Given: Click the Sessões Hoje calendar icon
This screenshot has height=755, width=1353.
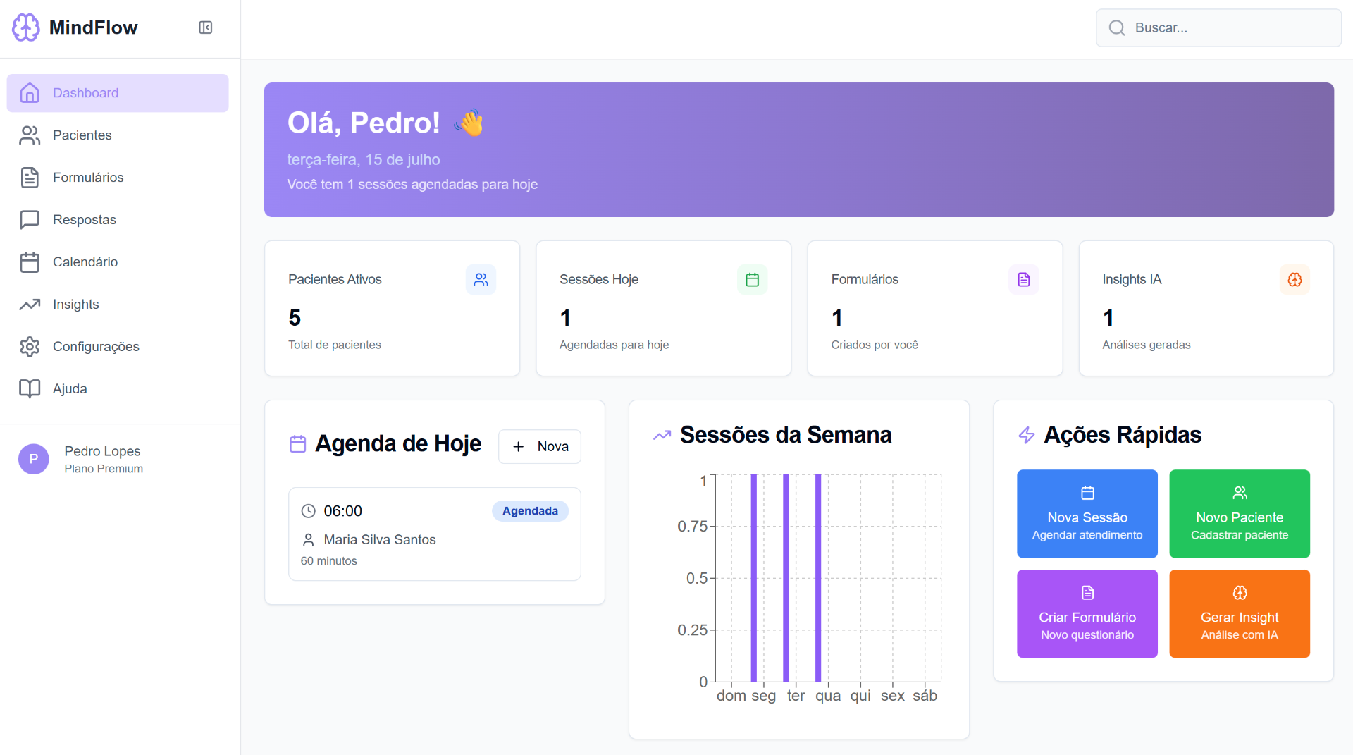Looking at the screenshot, I should click(752, 280).
